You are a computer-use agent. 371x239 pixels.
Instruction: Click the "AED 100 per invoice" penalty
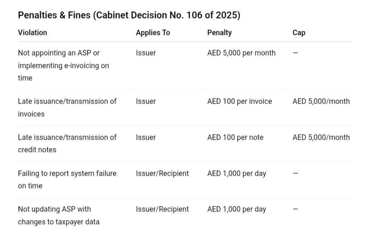[239, 101]
